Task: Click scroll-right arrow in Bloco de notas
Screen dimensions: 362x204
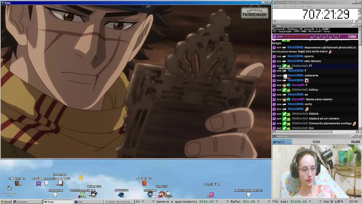Action: [x=357, y=21]
